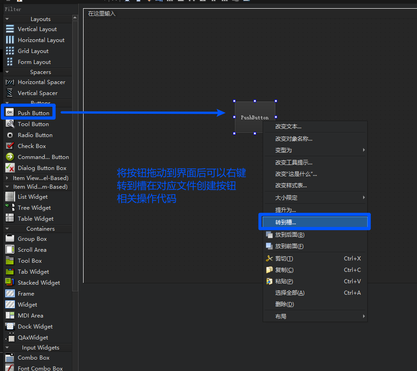Select the Radio Button widget icon

10,135
